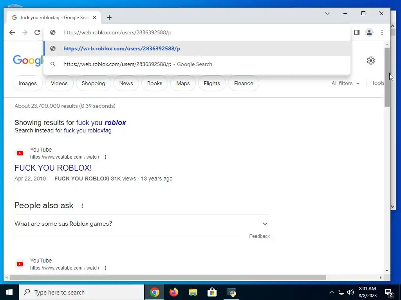Switch to Books results
401x300 pixels.
tap(155, 84)
